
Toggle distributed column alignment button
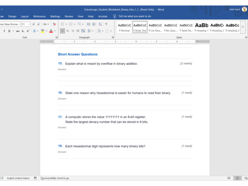(83, 31)
